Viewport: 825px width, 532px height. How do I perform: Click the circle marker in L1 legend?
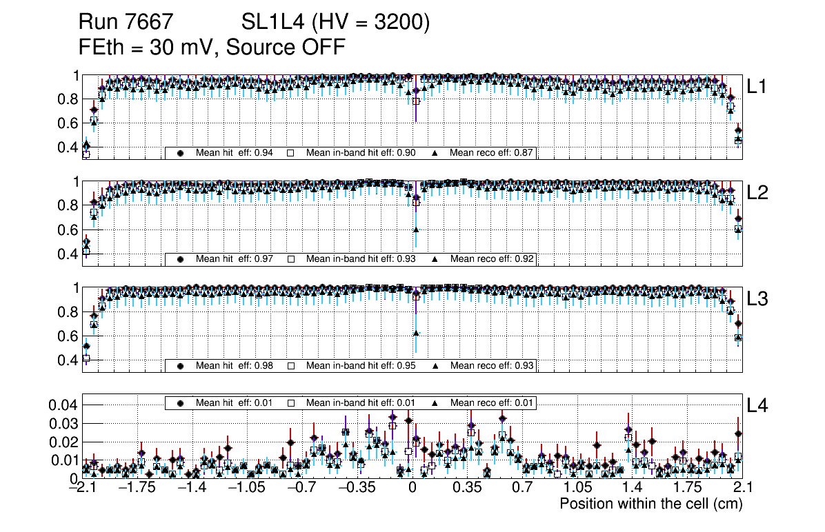pos(181,153)
